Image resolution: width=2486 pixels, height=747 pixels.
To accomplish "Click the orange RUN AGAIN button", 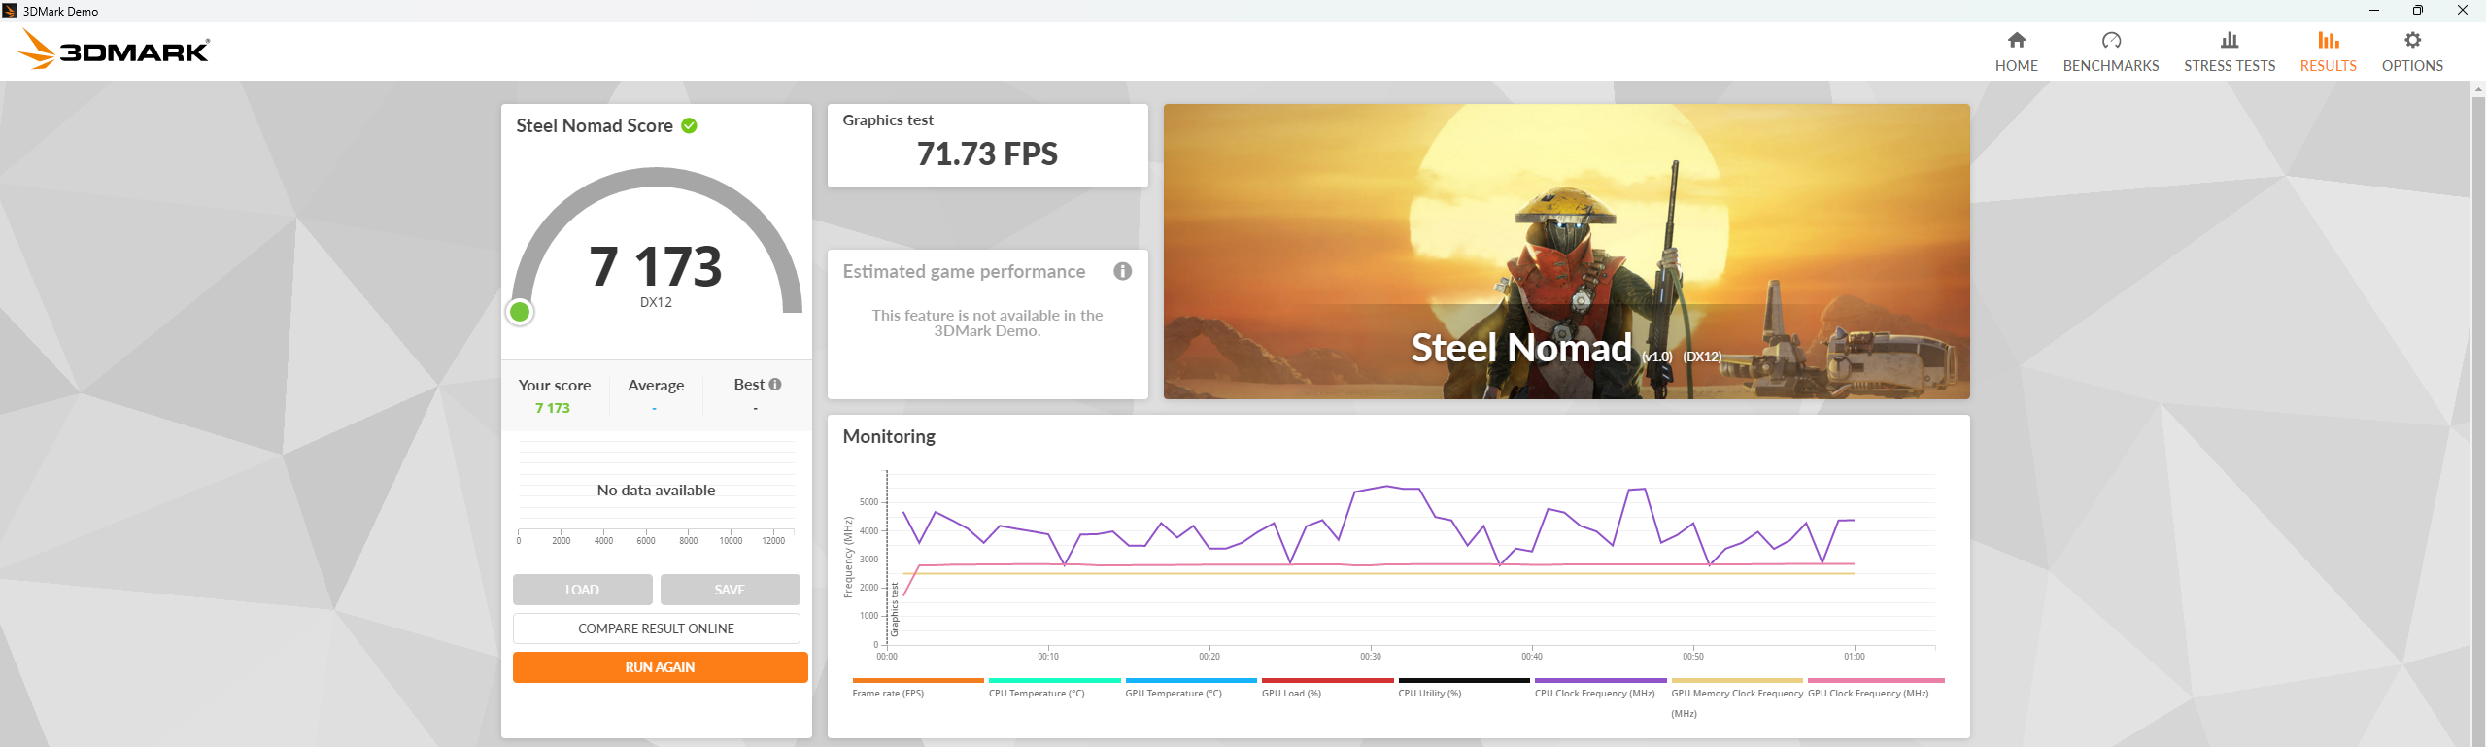I will (660, 667).
